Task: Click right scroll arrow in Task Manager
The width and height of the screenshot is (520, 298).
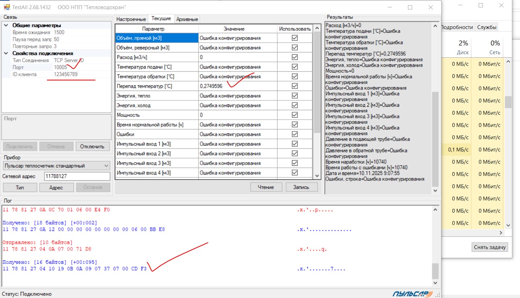Action: point(501,233)
